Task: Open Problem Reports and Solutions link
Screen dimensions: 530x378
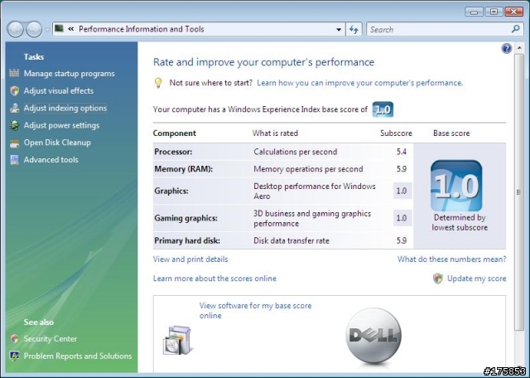Action: [x=78, y=356]
